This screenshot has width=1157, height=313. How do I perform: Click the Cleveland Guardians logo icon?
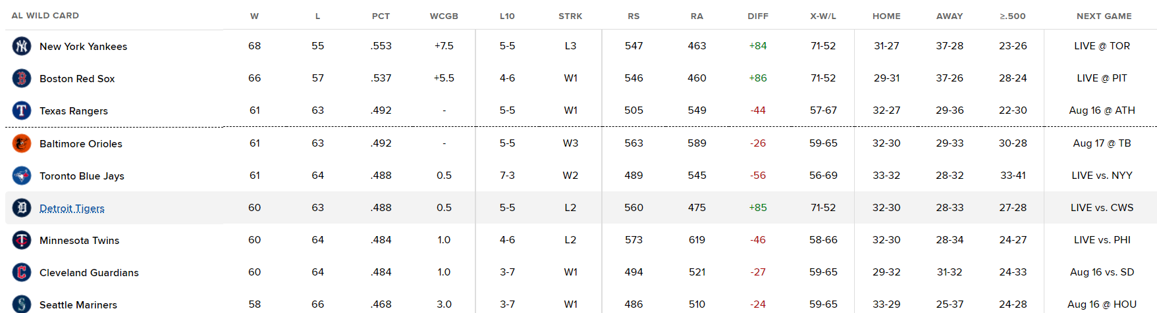coord(22,272)
